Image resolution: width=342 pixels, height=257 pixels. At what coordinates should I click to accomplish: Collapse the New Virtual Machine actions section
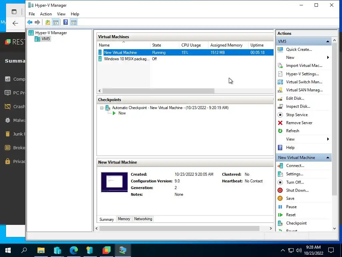click(x=328, y=158)
